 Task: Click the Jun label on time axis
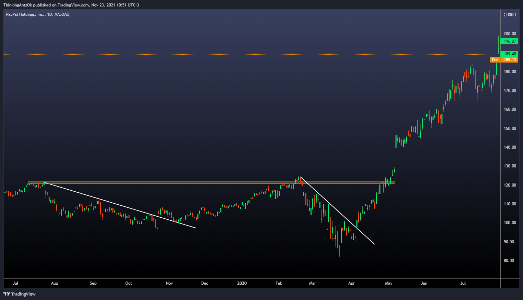(x=424, y=283)
